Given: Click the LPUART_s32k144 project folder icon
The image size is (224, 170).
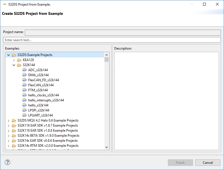Looking at the screenshot, I should pyautogui.click(x=25, y=115).
